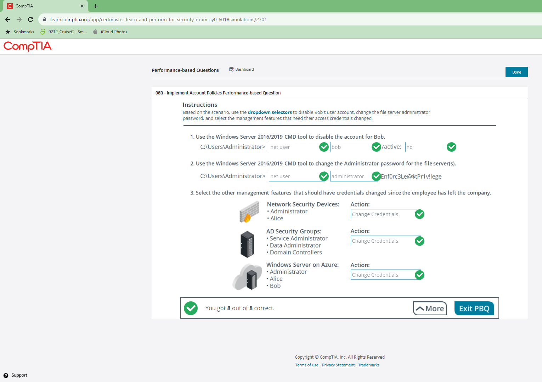Open the first 'net user' command dropdown
This screenshot has height=382, width=542.
click(294, 147)
